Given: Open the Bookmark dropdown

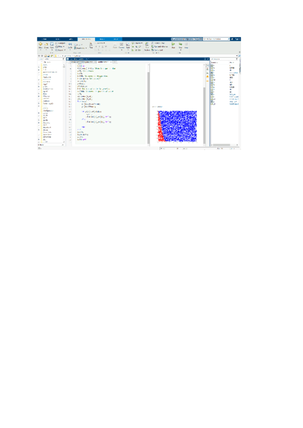Looking at the screenshot, I should pyautogui.click(x=80, y=48).
